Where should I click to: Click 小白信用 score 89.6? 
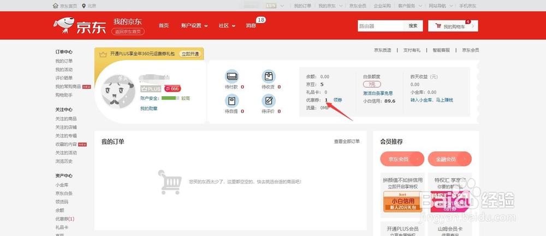389,101
